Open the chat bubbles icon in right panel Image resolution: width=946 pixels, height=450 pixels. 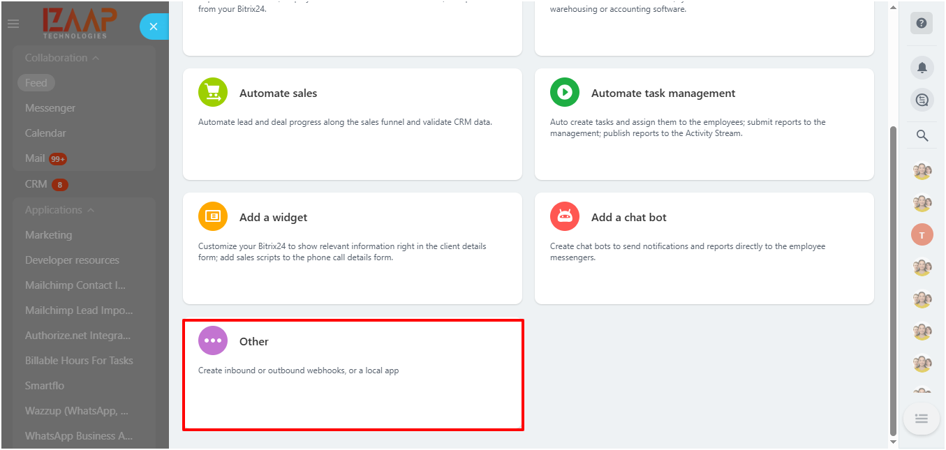922,100
